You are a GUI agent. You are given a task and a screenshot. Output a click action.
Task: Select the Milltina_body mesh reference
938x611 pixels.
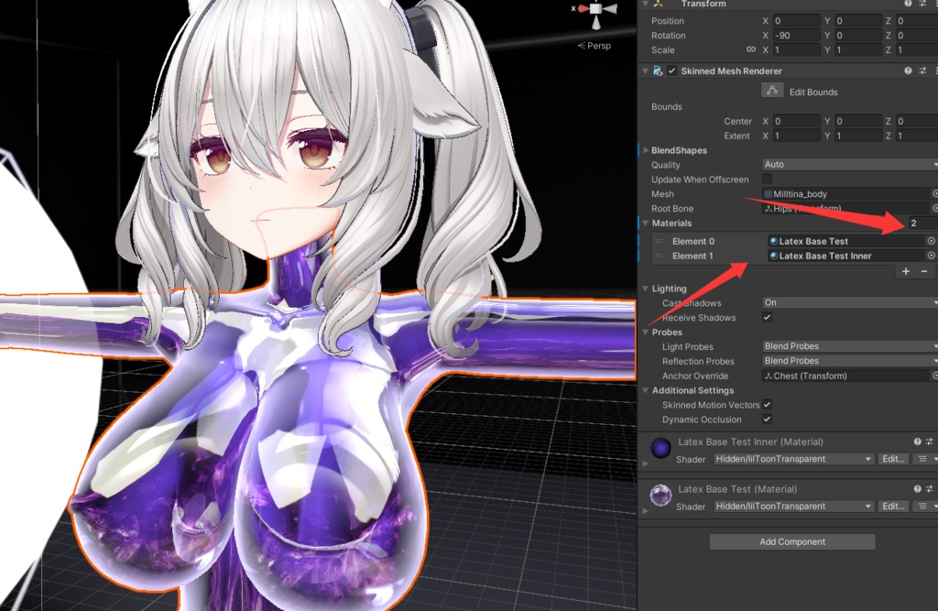(845, 194)
